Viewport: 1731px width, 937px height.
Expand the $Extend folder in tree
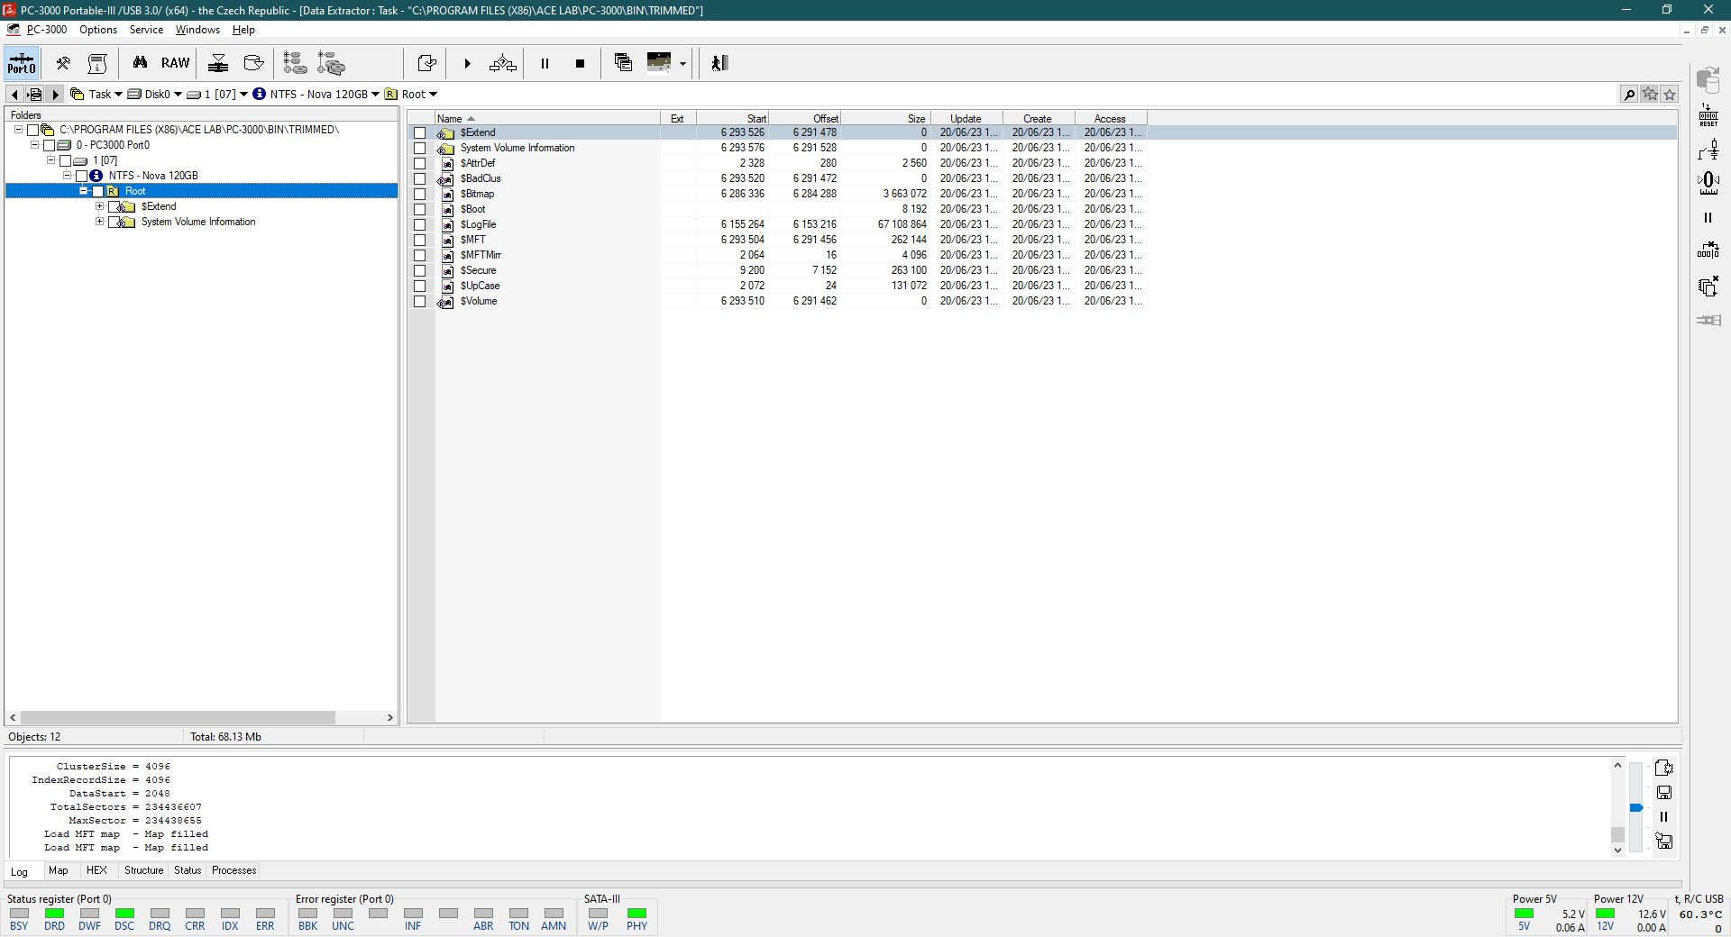click(x=100, y=206)
